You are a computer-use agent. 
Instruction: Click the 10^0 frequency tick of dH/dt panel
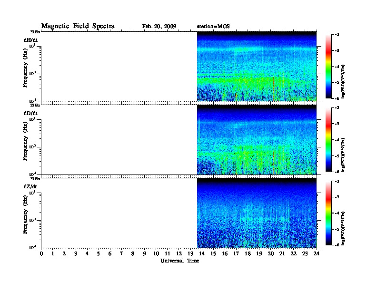pyautogui.click(x=32, y=74)
